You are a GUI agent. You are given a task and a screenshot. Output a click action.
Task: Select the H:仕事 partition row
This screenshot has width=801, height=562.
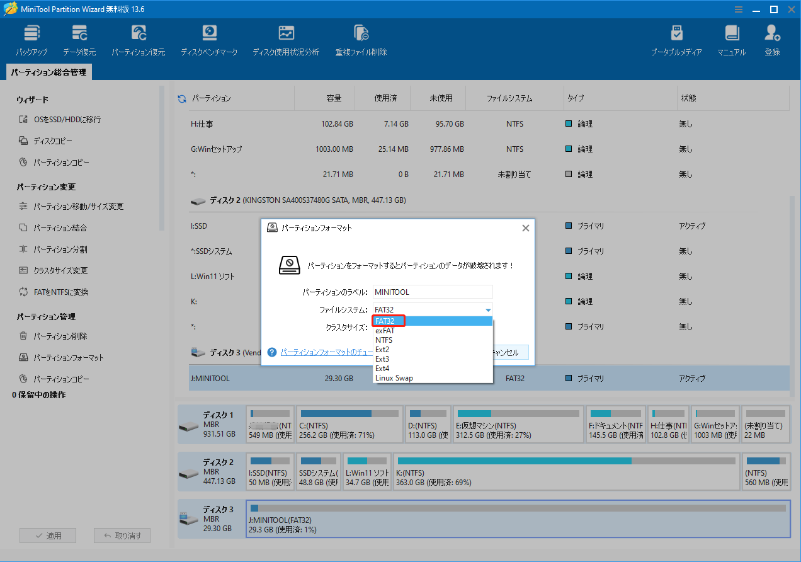click(x=489, y=124)
